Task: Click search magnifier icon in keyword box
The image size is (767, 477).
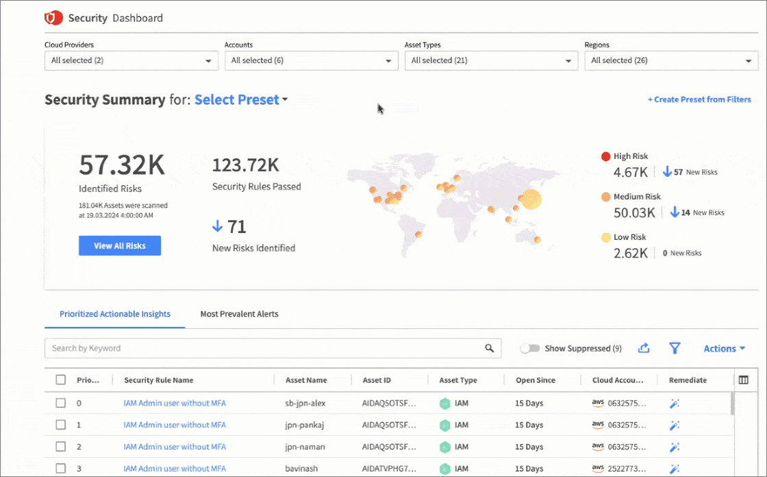Action: [x=489, y=348]
